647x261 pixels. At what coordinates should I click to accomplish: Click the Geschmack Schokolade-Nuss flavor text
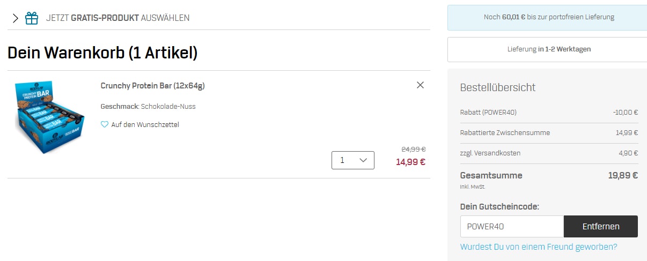pos(148,106)
